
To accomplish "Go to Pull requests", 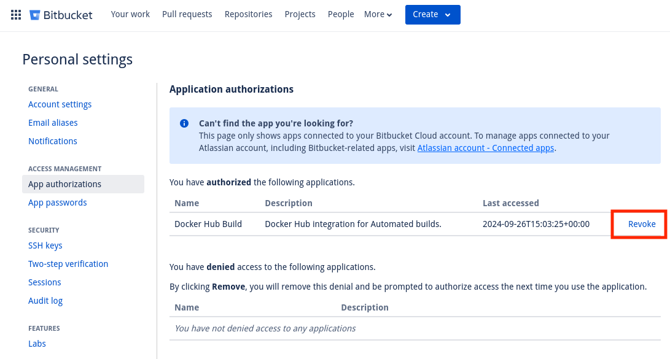I will click(187, 14).
